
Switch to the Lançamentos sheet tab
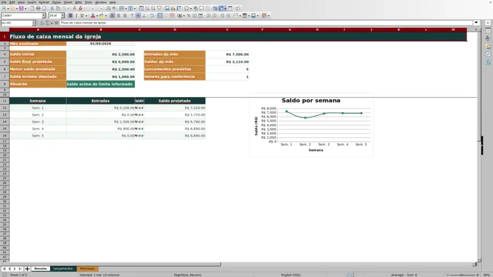pos(63,269)
